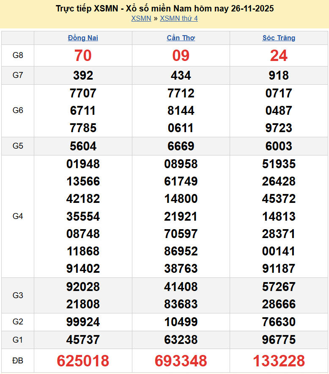329x374 pixels.
Task: Click the G5 row label
Action: (x=18, y=146)
